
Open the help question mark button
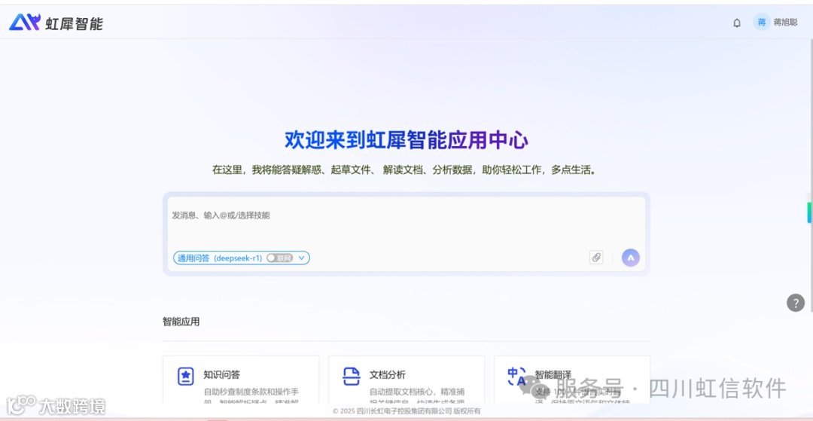(x=796, y=302)
